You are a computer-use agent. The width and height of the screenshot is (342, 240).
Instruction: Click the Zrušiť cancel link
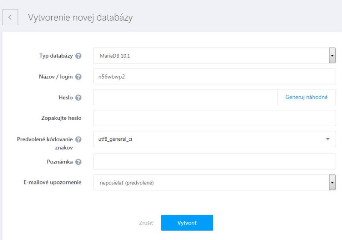click(x=146, y=223)
